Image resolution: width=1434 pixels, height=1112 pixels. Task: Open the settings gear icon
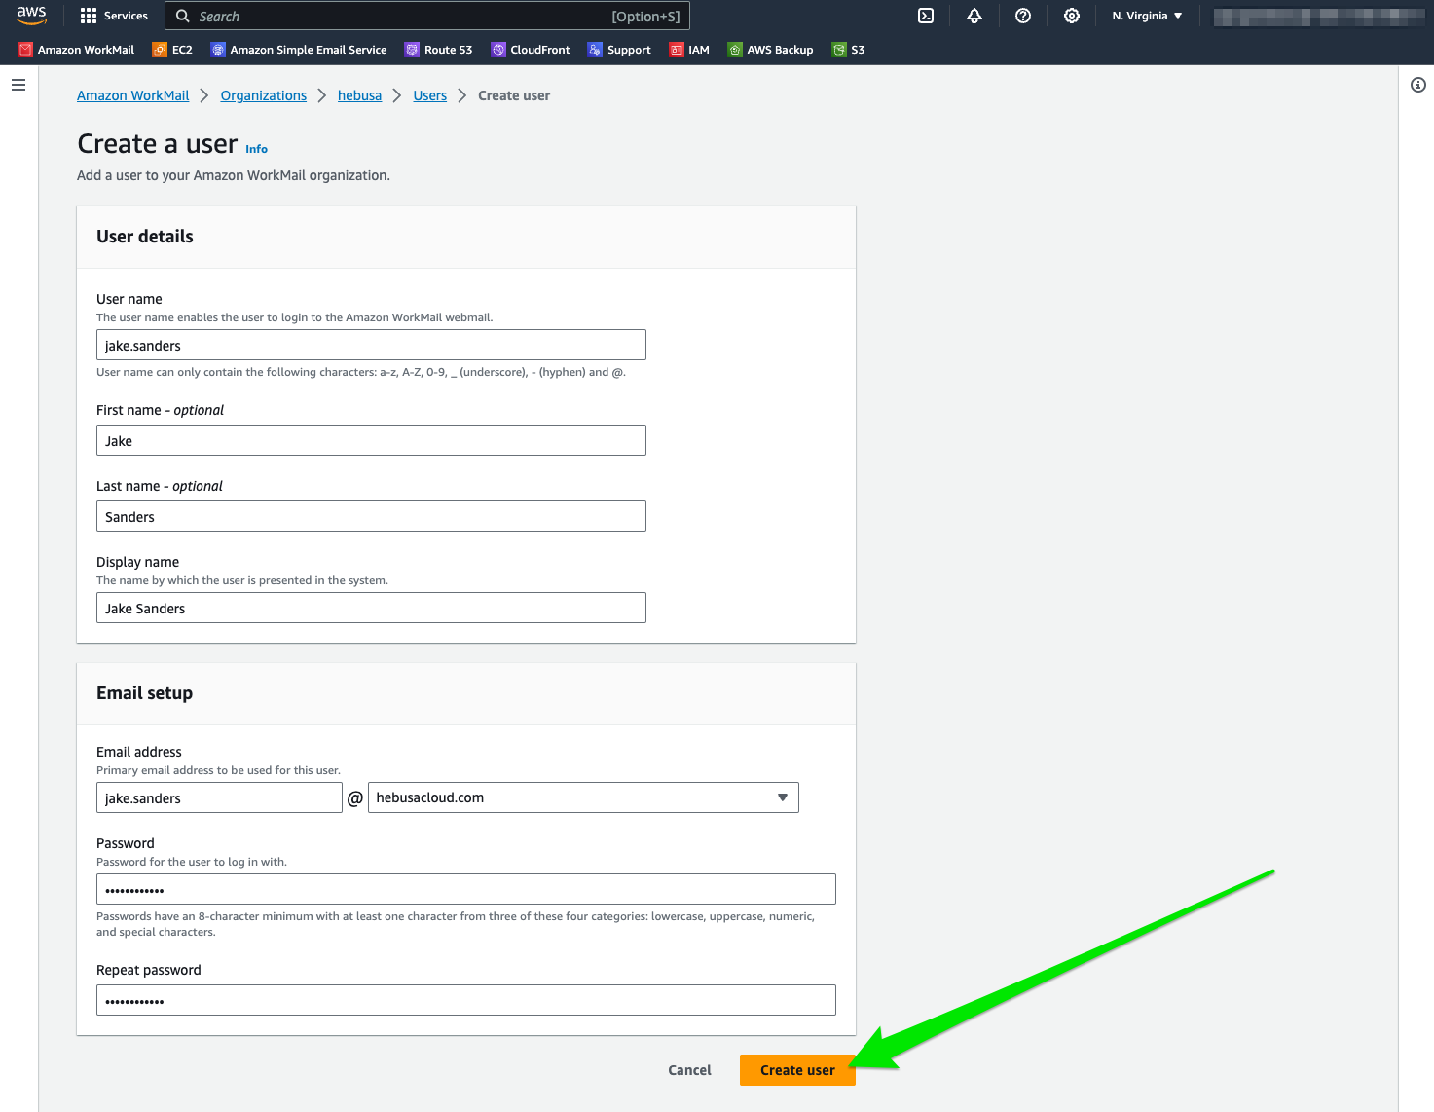click(1072, 16)
